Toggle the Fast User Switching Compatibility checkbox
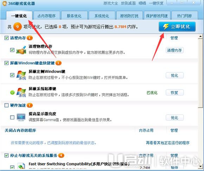 coord(12,167)
